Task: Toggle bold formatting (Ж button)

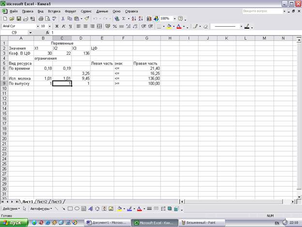Action: (57, 26)
